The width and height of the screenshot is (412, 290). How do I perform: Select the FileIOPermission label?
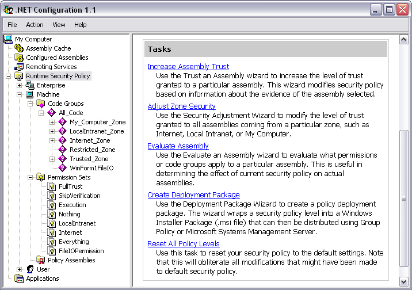click(81, 251)
